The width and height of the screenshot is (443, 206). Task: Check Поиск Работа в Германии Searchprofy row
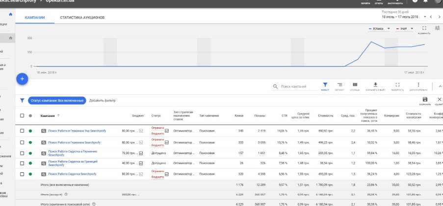point(22,142)
